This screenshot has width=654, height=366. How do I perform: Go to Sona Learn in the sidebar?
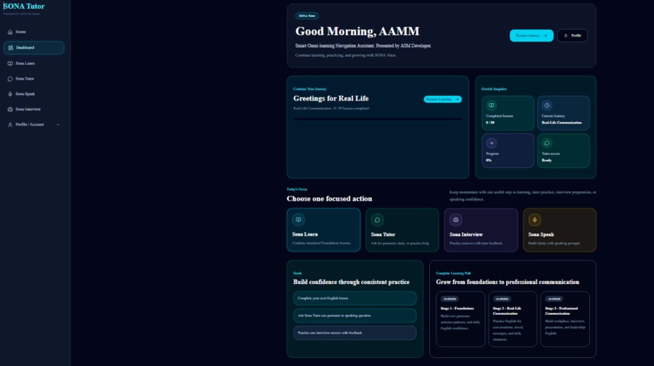pos(33,63)
